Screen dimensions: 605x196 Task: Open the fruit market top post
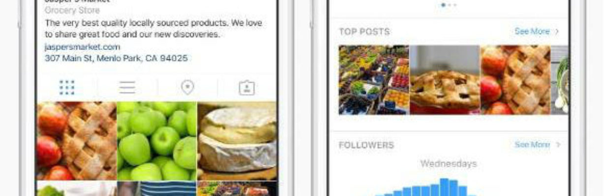pyautogui.click(x=374, y=80)
